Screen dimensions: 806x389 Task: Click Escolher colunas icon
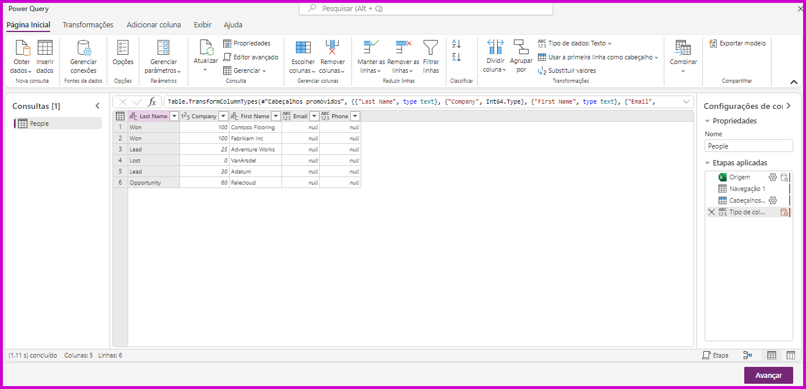(x=303, y=48)
